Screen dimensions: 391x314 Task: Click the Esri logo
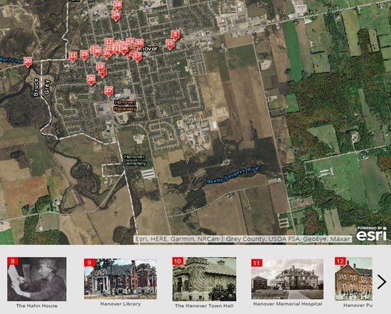coord(372,234)
